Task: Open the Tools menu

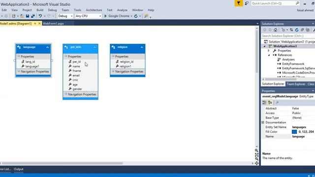Action: coord(77,10)
